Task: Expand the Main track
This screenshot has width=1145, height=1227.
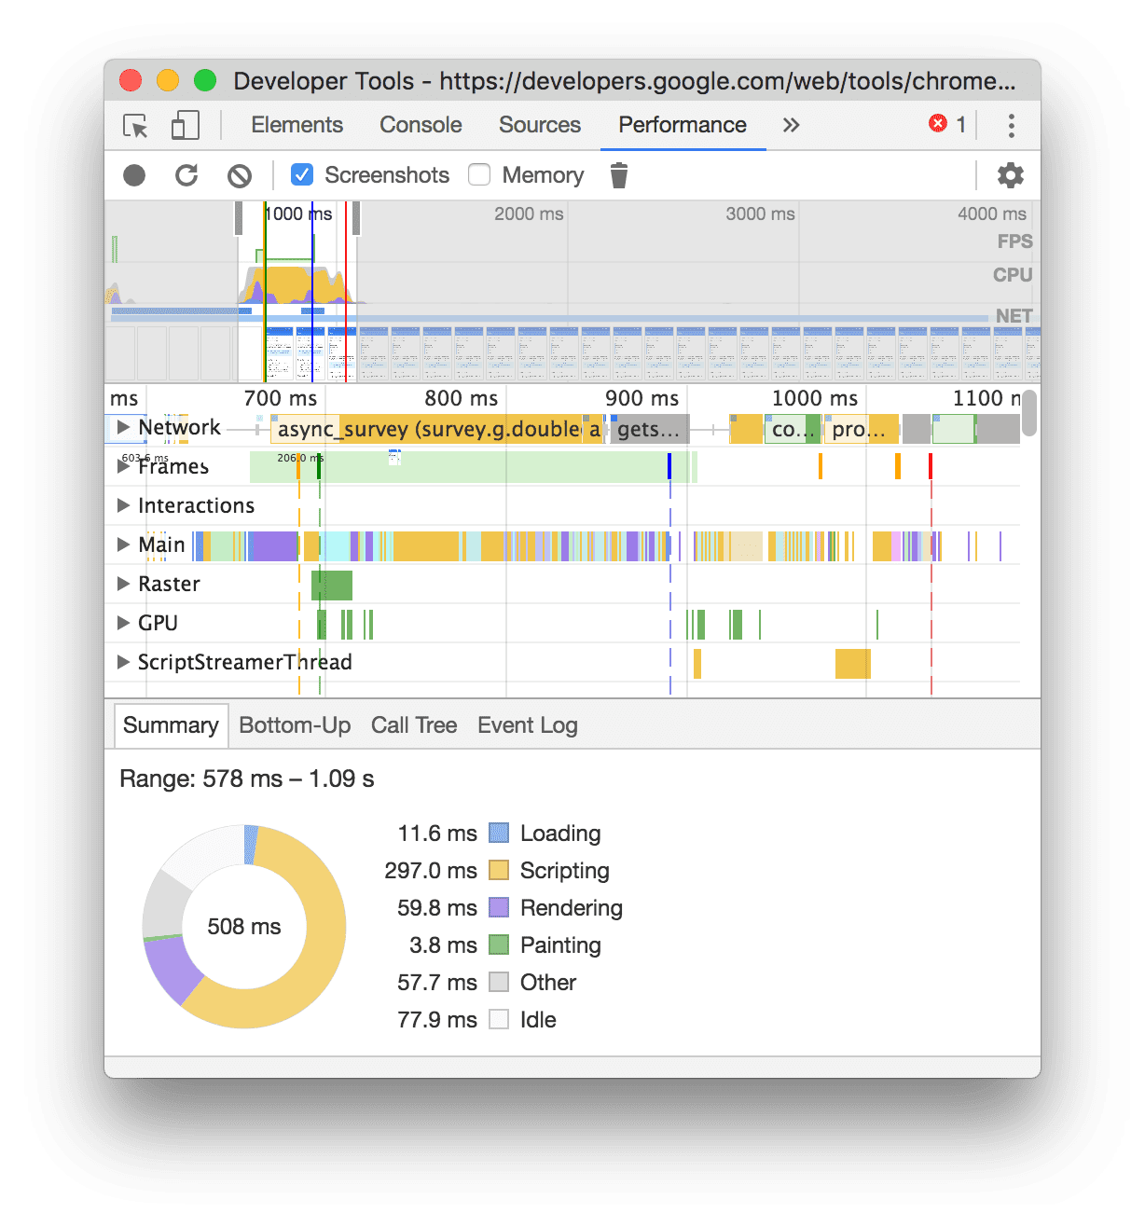Action: coord(123,544)
